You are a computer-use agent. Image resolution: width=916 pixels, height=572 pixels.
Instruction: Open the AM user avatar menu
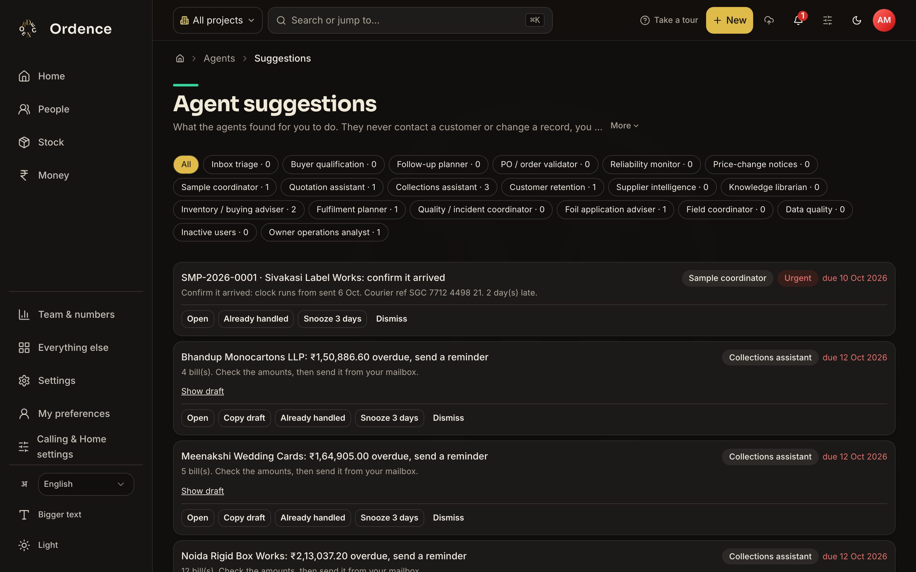(884, 20)
